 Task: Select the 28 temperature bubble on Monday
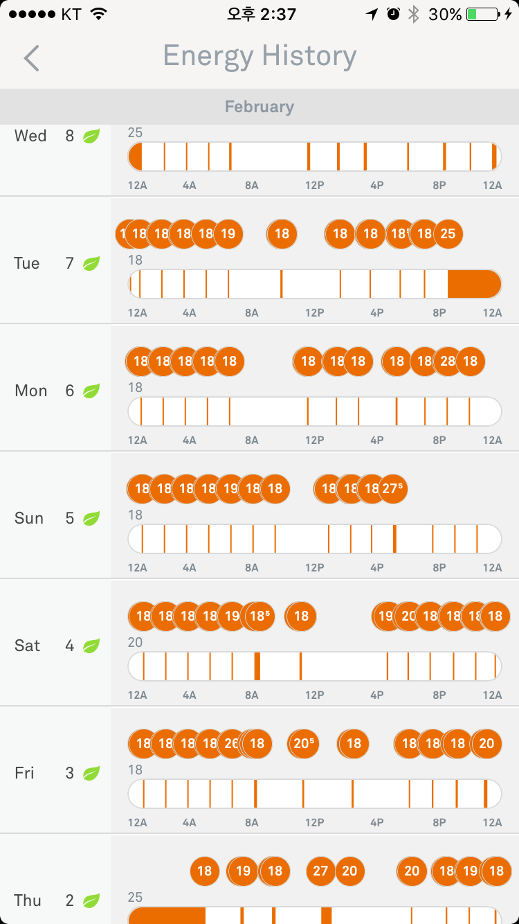tap(448, 361)
